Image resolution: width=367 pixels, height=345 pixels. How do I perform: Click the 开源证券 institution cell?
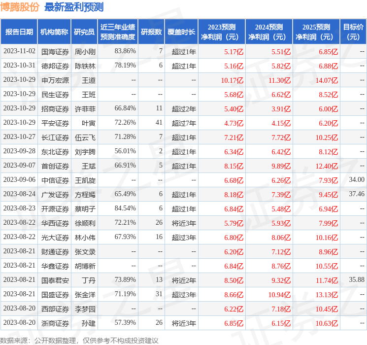tap(55, 209)
